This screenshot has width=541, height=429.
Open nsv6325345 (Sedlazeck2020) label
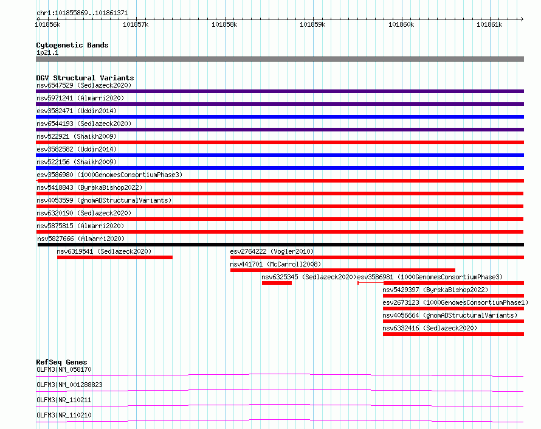pos(309,277)
